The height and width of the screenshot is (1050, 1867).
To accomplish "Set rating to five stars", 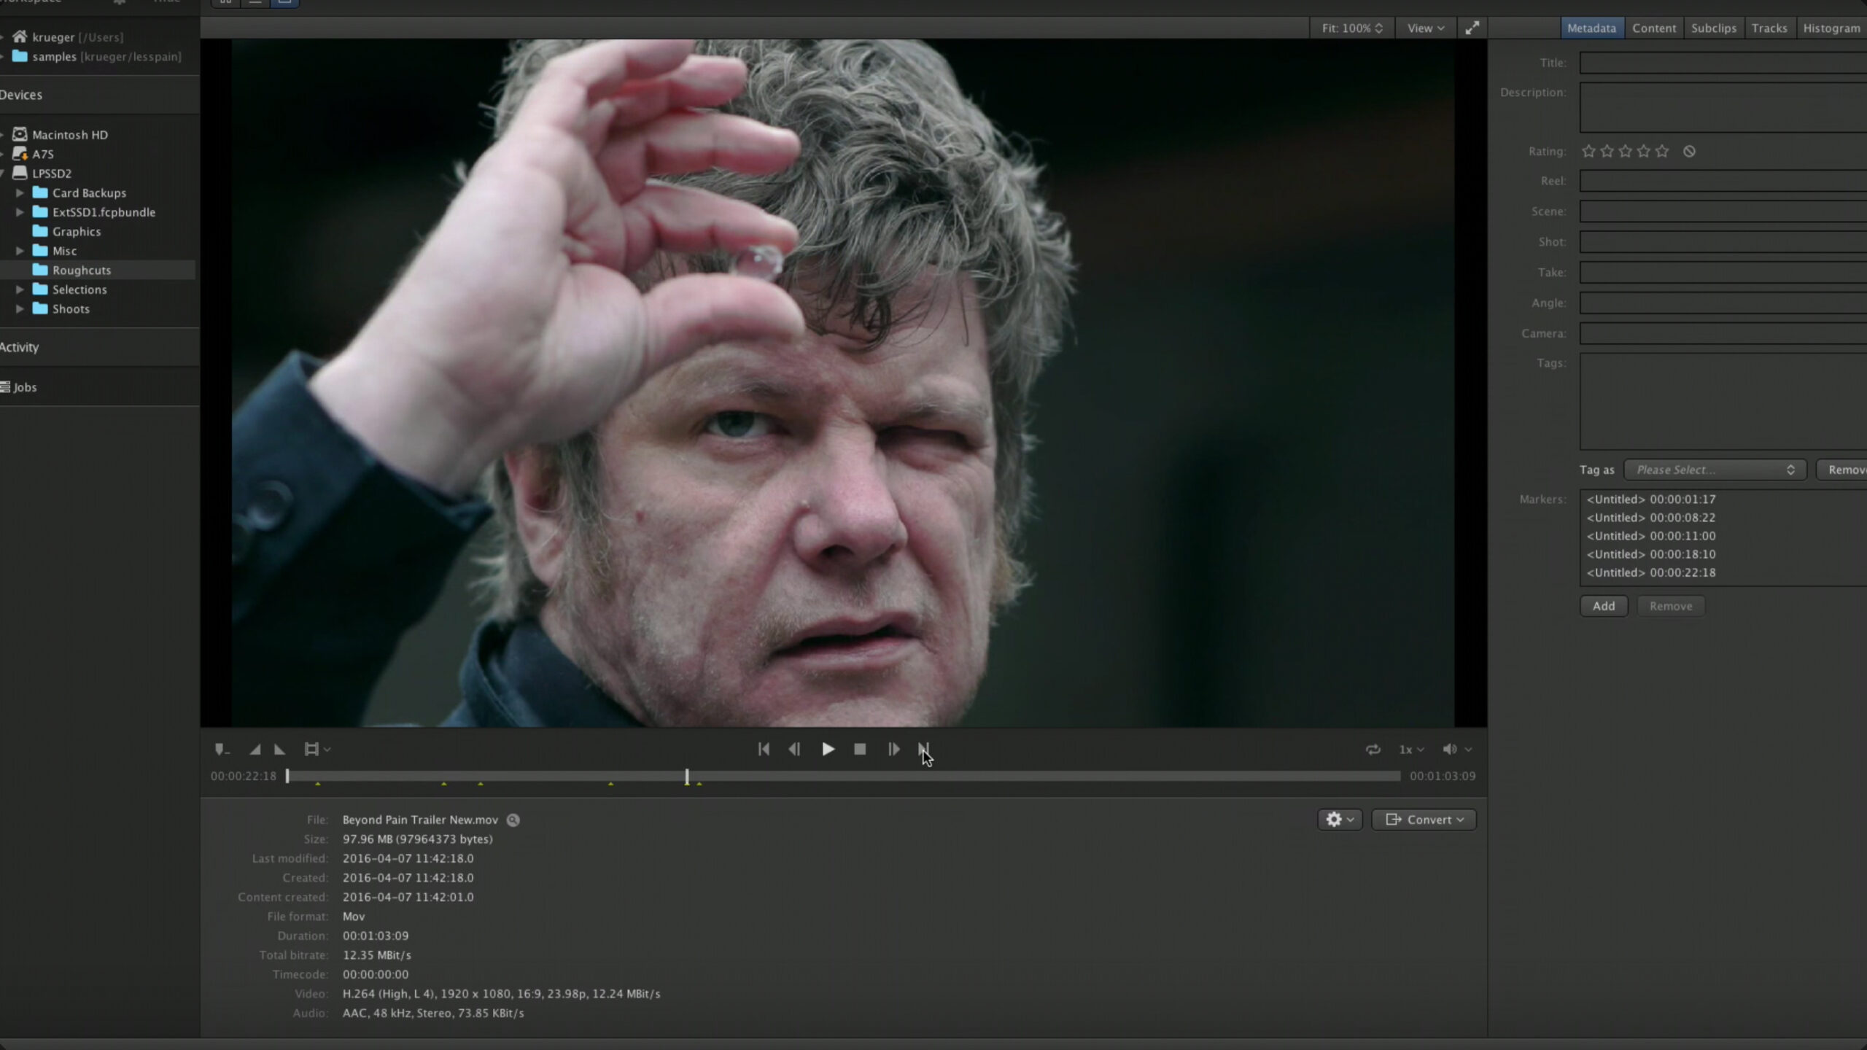I will coord(1661,151).
